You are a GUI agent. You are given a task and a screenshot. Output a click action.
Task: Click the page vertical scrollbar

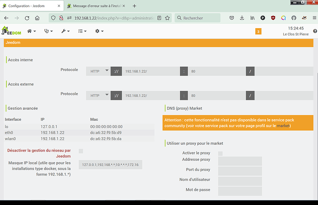tap(317, 136)
